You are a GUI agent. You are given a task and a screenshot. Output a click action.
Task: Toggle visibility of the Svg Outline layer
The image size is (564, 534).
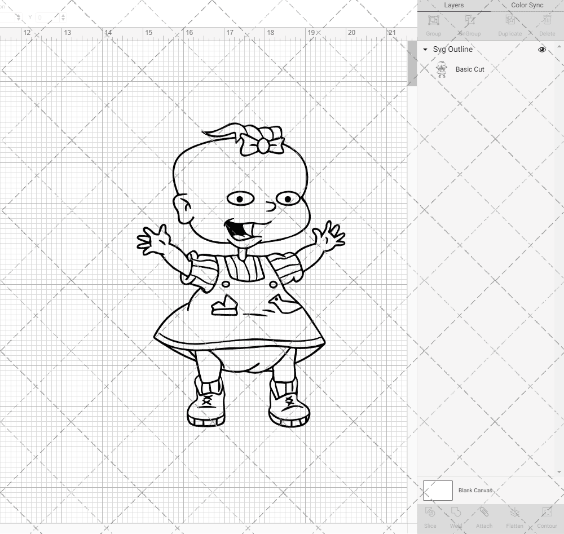pos(542,50)
